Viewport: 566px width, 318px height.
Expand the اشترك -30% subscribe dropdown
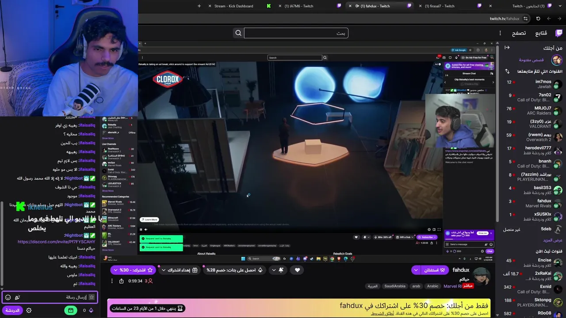click(x=115, y=270)
